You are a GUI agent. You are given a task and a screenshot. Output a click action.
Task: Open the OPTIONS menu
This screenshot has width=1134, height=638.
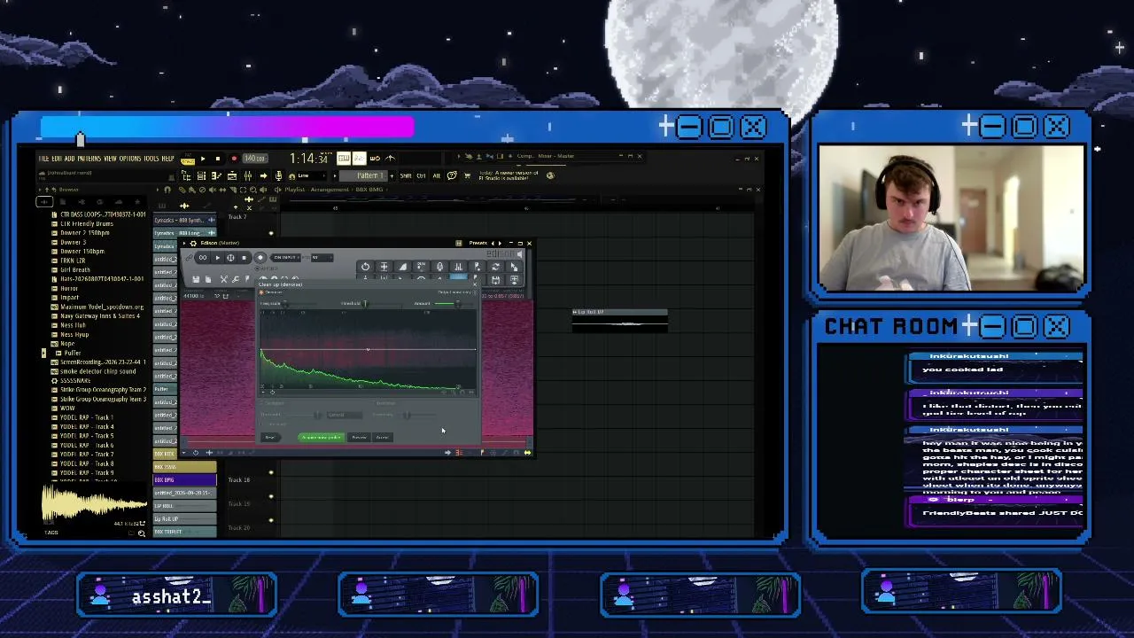click(130, 159)
